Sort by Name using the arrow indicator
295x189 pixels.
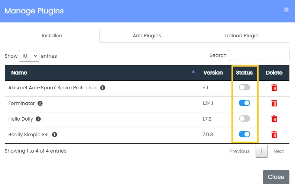pyautogui.click(x=193, y=71)
